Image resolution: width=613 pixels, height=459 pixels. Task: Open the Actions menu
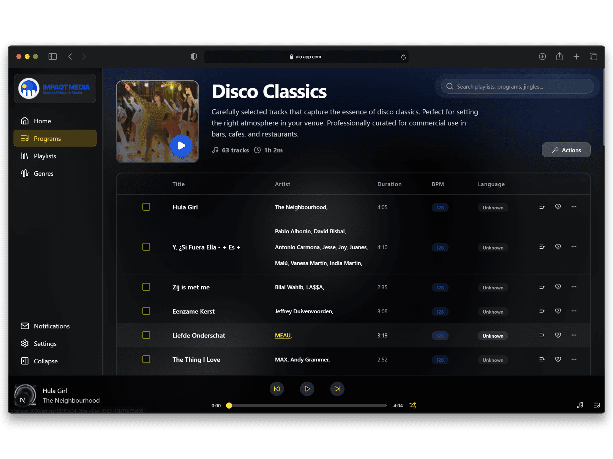[x=566, y=150]
